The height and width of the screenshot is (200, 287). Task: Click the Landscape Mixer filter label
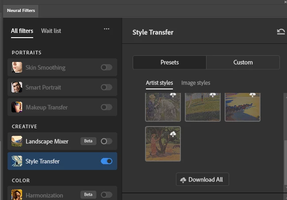pos(47,141)
